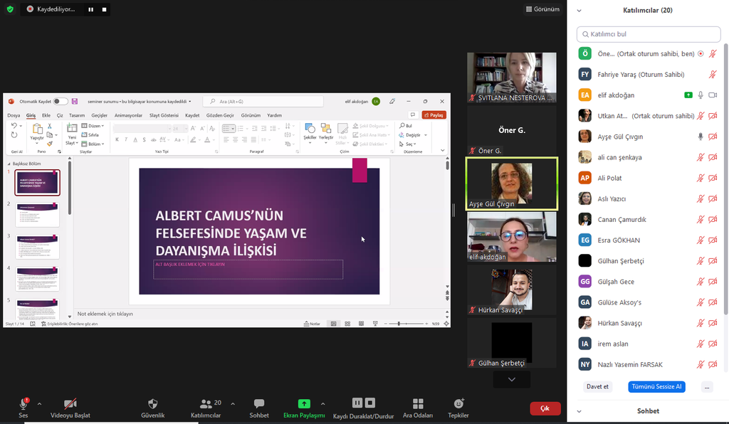Screen dimensions: 729x424
Task: Toggle Ali Polat's camera-off icon
Action: 713,178
